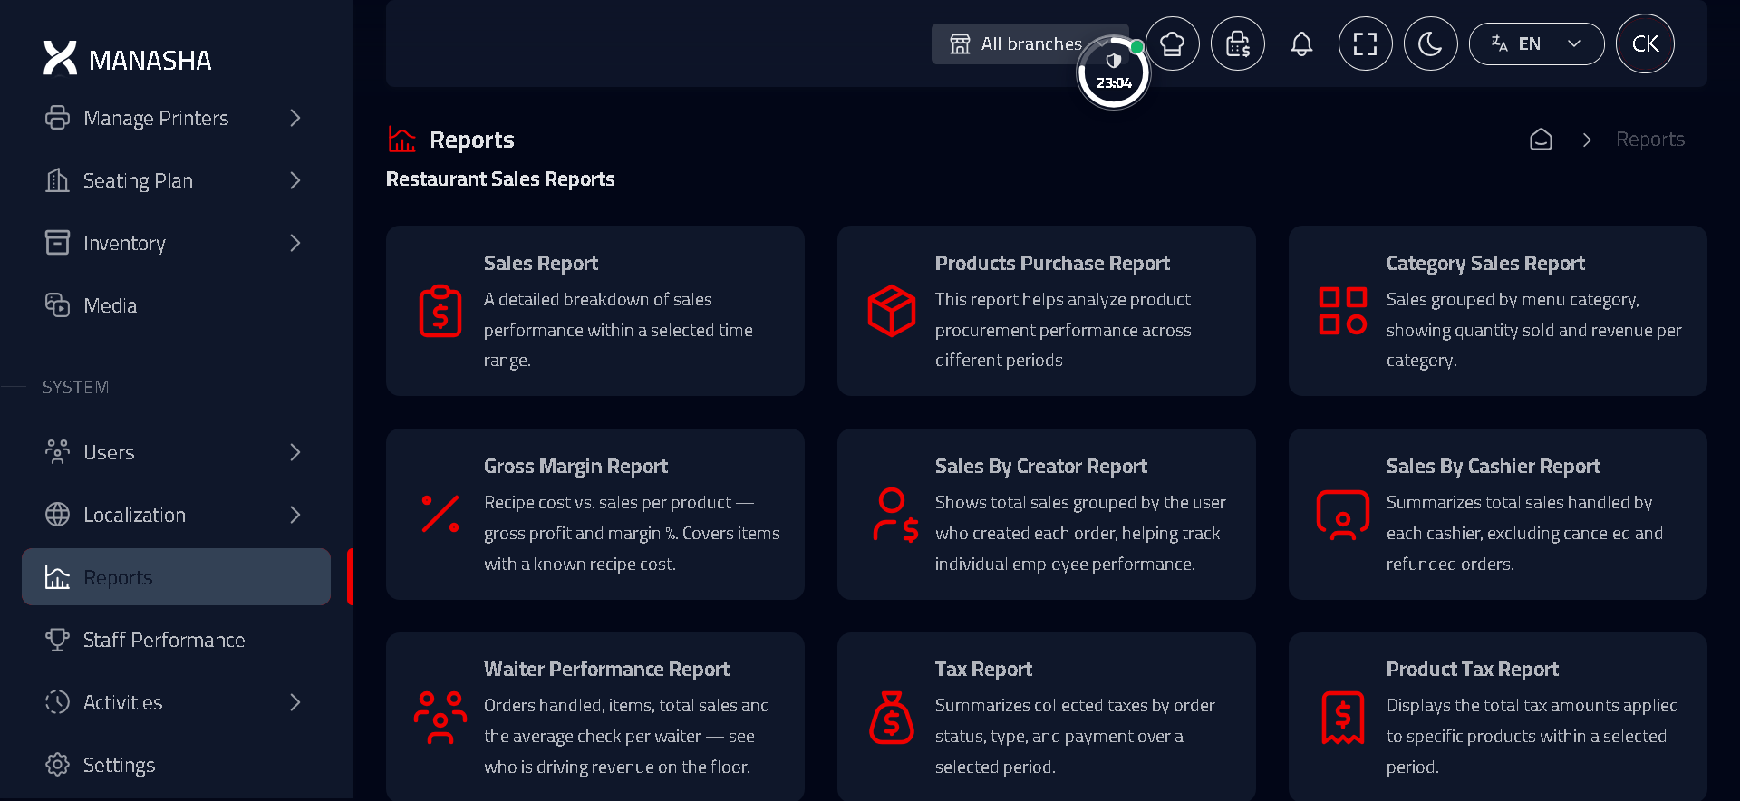This screenshot has height=801, width=1740.
Task: Open the All branches selector
Action: [x=1017, y=43]
